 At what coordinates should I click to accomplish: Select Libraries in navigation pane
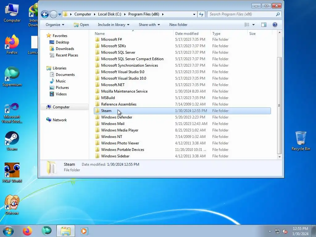pyautogui.click(x=60, y=68)
